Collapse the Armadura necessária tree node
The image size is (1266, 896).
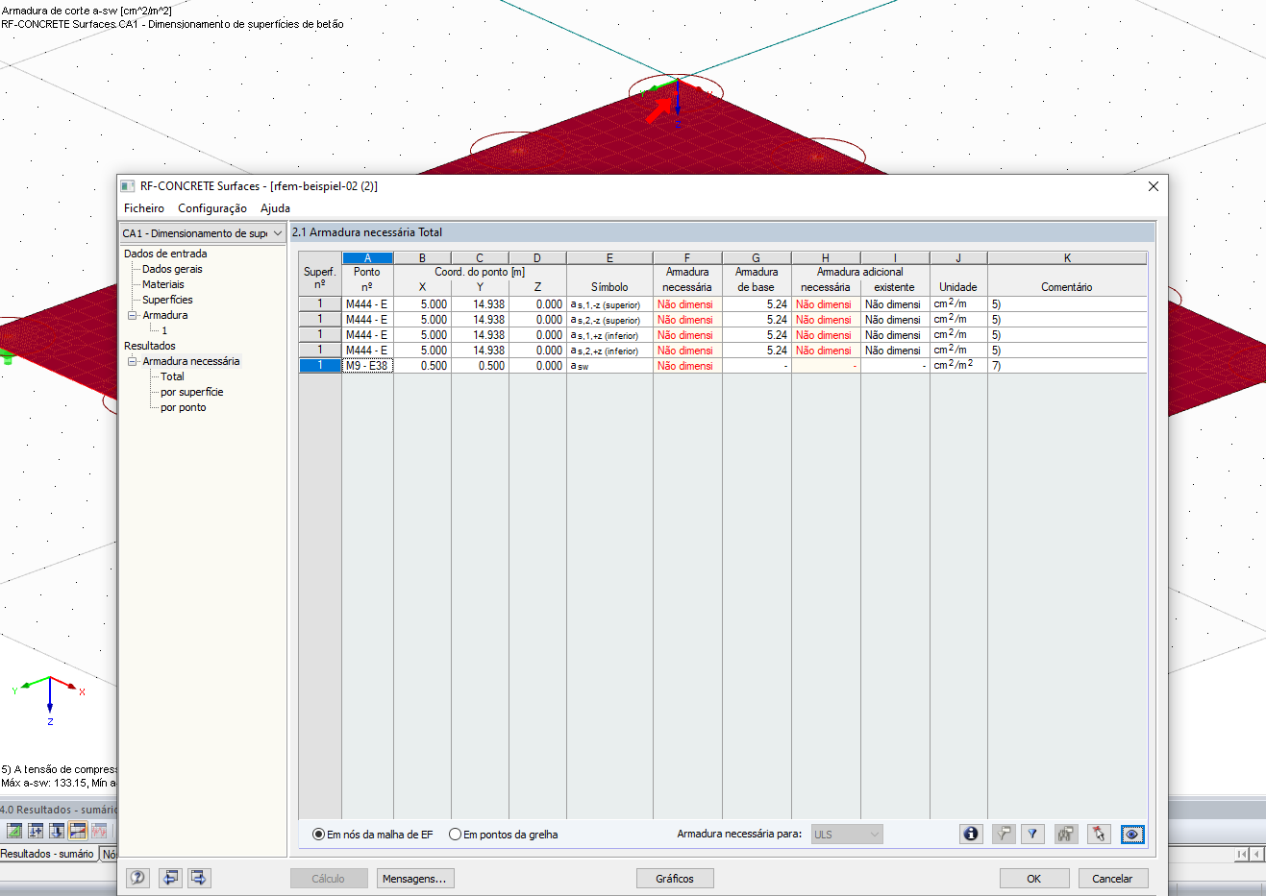click(x=133, y=361)
